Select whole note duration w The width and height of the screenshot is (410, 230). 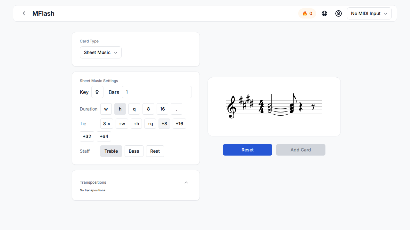(106, 109)
